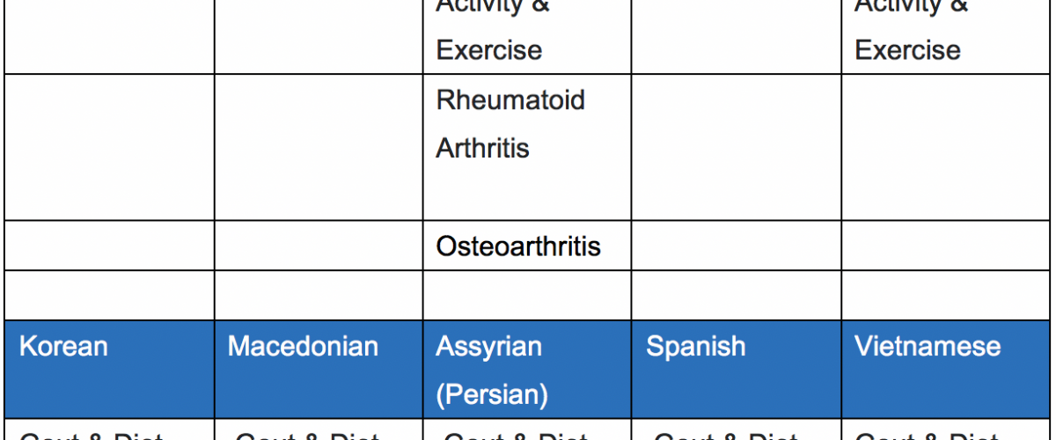
Task: Open the Osteoarthritis entry
Action: coord(518,246)
